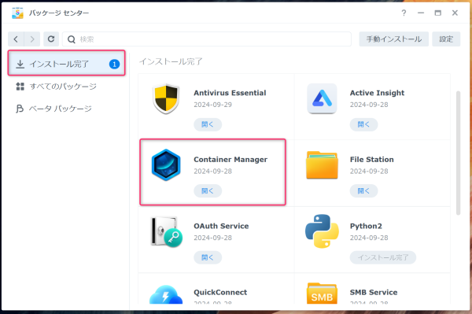Open OAuth Service with 開く button
This screenshot has height=314, width=472.
click(x=208, y=257)
